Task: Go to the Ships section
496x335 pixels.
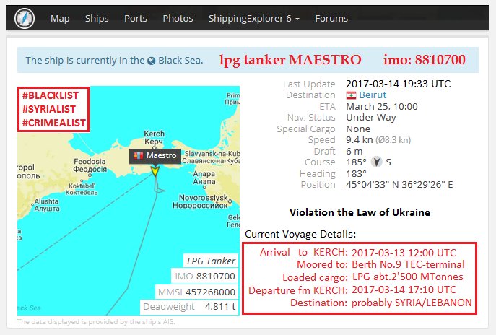Action: (97, 18)
